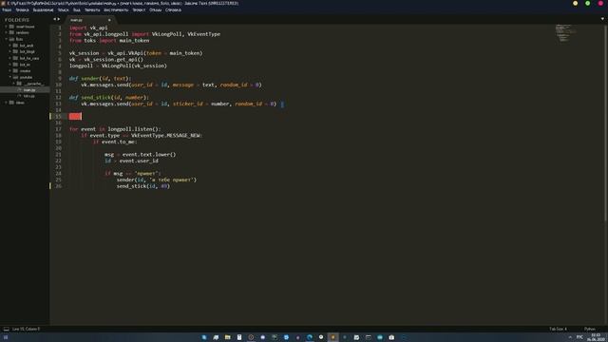608x342 pixels.
Task: Click the FOLDERS sidebar heading
Action: point(17,19)
